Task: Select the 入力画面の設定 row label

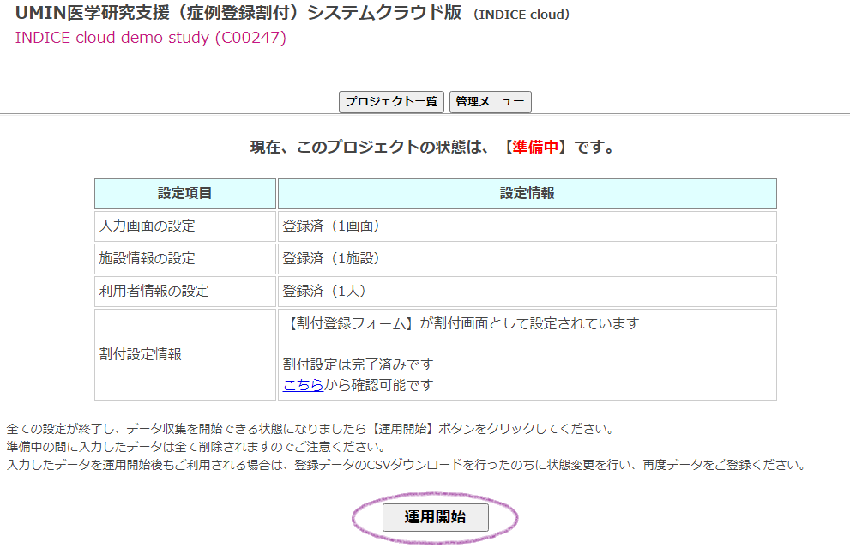Action: click(148, 226)
